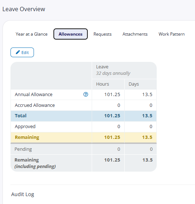Open the Year at a Glance tab
The image size is (195, 204).
(x=32, y=34)
